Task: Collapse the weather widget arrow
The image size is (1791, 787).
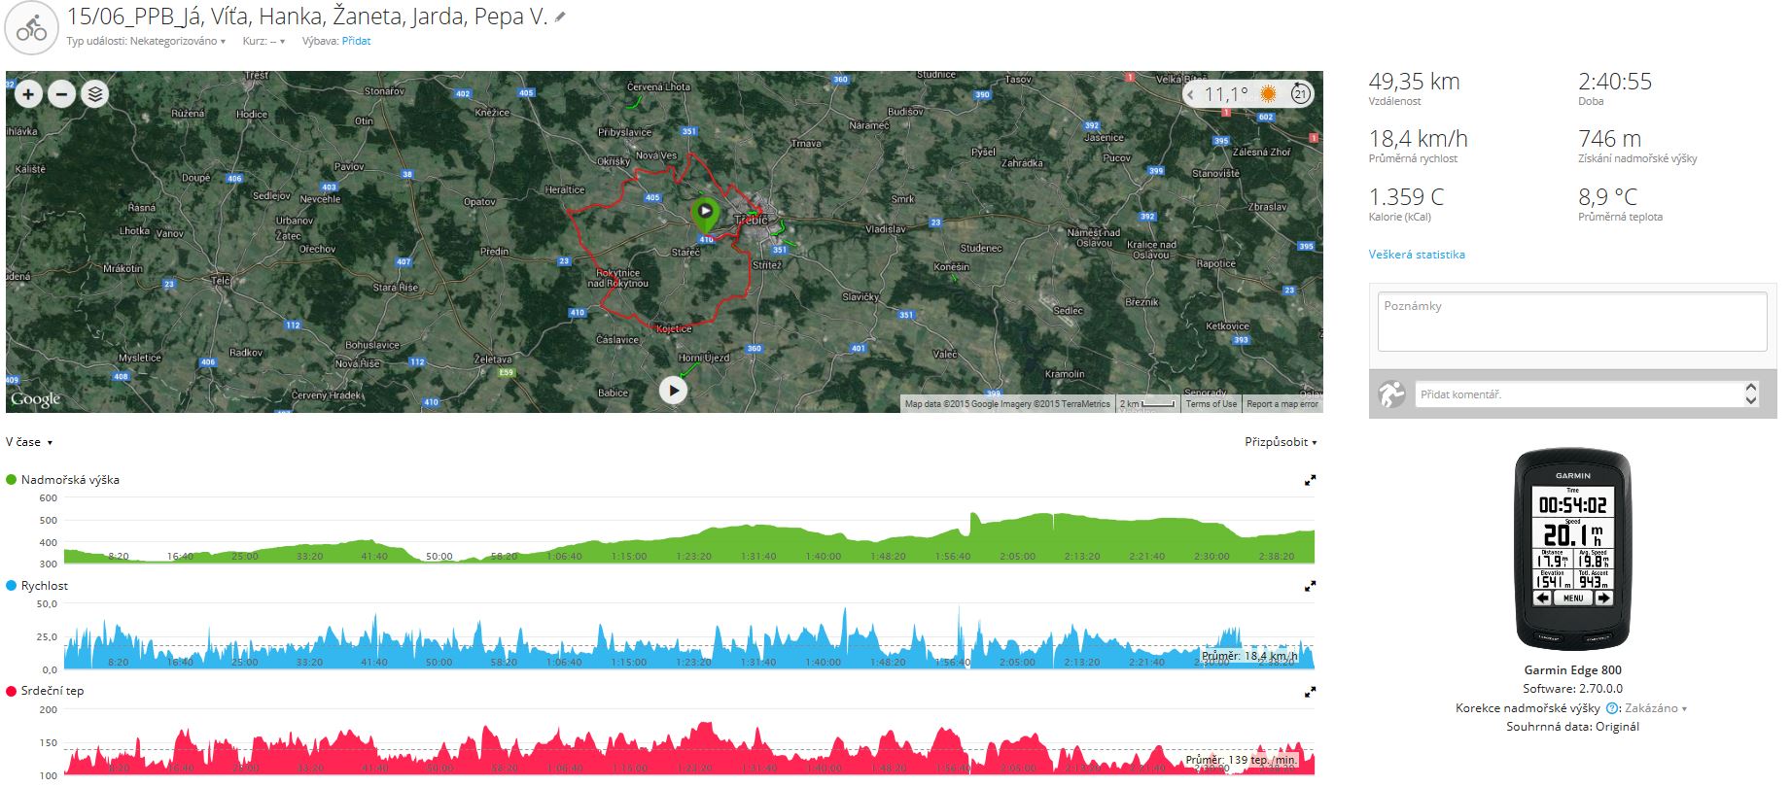Action: (1191, 94)
